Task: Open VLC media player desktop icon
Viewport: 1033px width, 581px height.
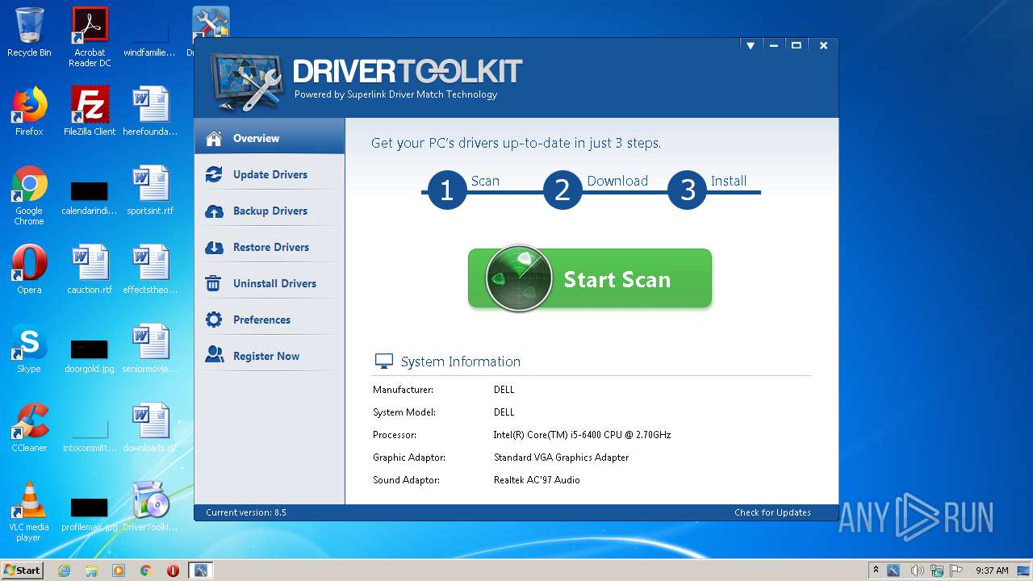Action: (x=29, y=512)
